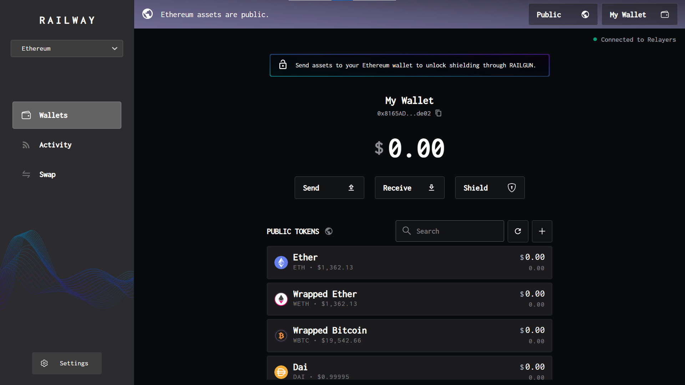Screen dimensions: 685x385
Task: Refresh the token balances
Action: [x=518, y=231]
